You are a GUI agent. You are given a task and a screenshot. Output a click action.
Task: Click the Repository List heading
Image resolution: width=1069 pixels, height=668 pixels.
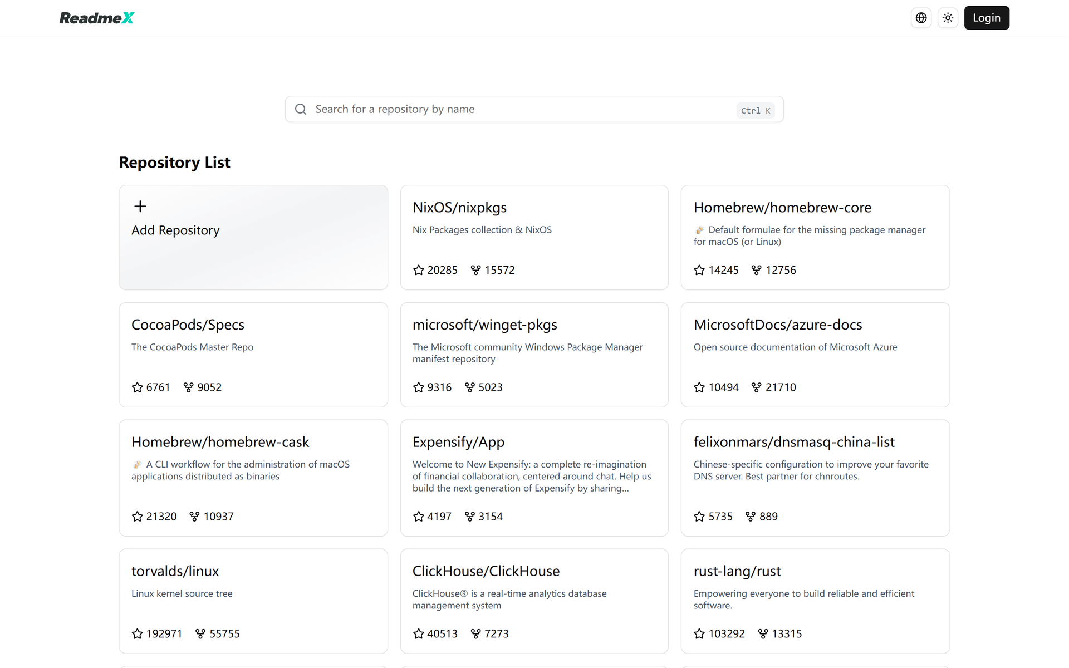click(174, 163)
